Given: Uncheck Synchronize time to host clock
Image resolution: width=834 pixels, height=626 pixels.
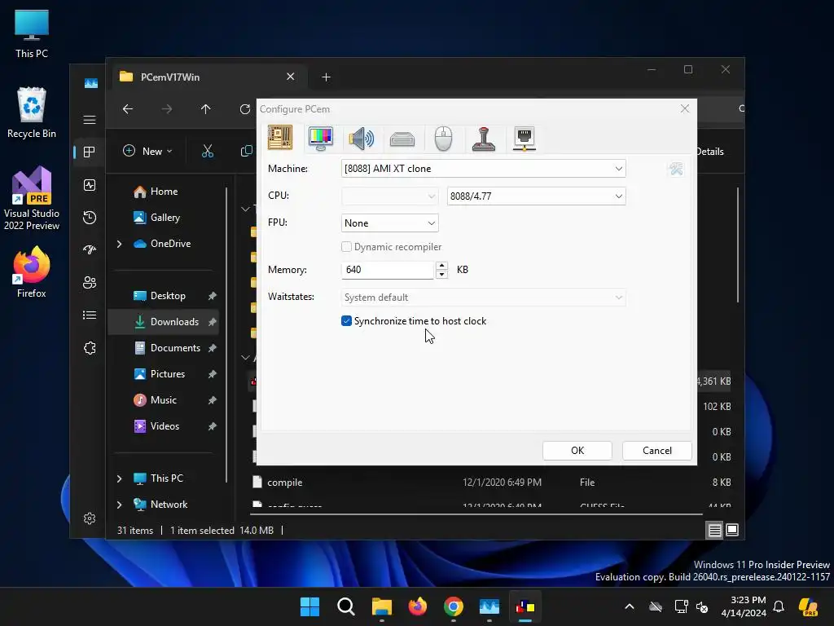Looking at the screenshot, I should (346, 321).
